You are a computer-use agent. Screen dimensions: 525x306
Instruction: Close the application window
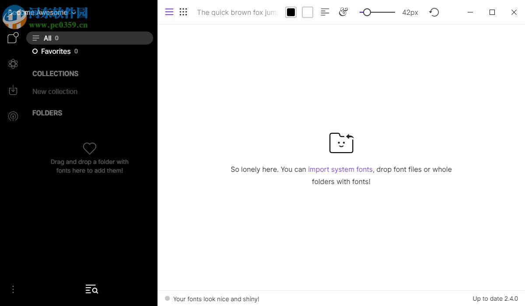514,12
